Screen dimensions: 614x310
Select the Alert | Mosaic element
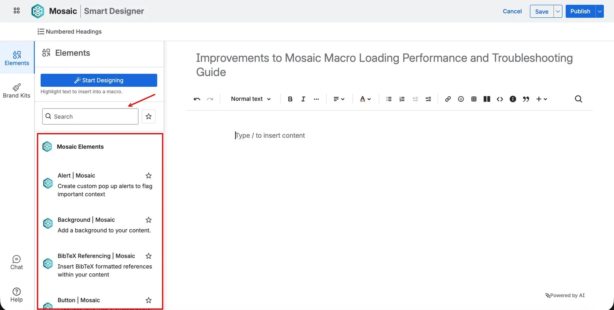click(99, 185)
